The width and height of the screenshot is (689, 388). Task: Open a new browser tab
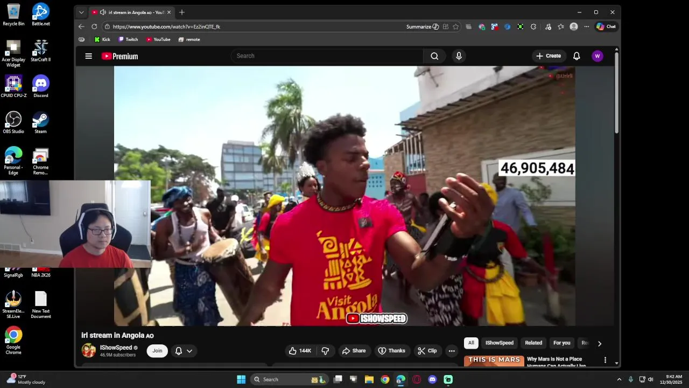click(182, 12)
